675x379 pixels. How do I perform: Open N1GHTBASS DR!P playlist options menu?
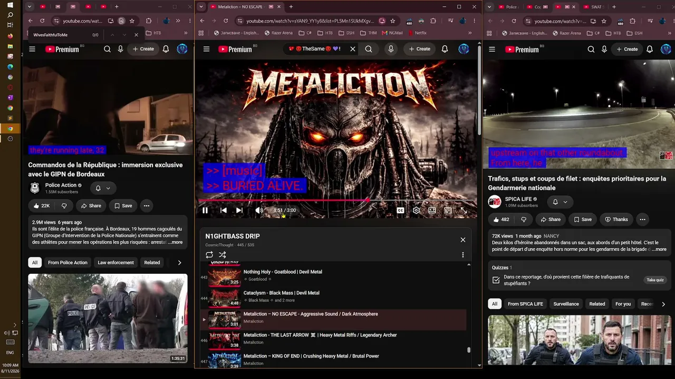tap(463, 255)
